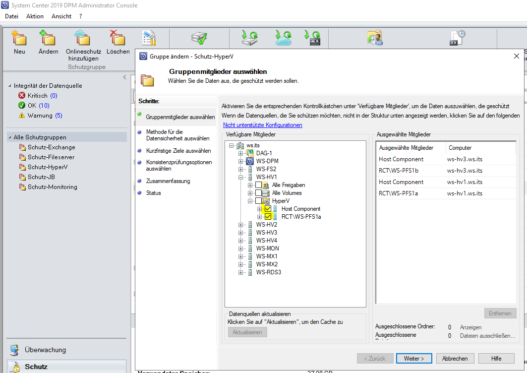
Task: Click the Schutz-JB group folder icon
Action: point(22,177)
